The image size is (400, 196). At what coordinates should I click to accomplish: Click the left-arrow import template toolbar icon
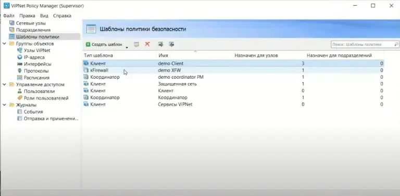(x=171, y=45)
